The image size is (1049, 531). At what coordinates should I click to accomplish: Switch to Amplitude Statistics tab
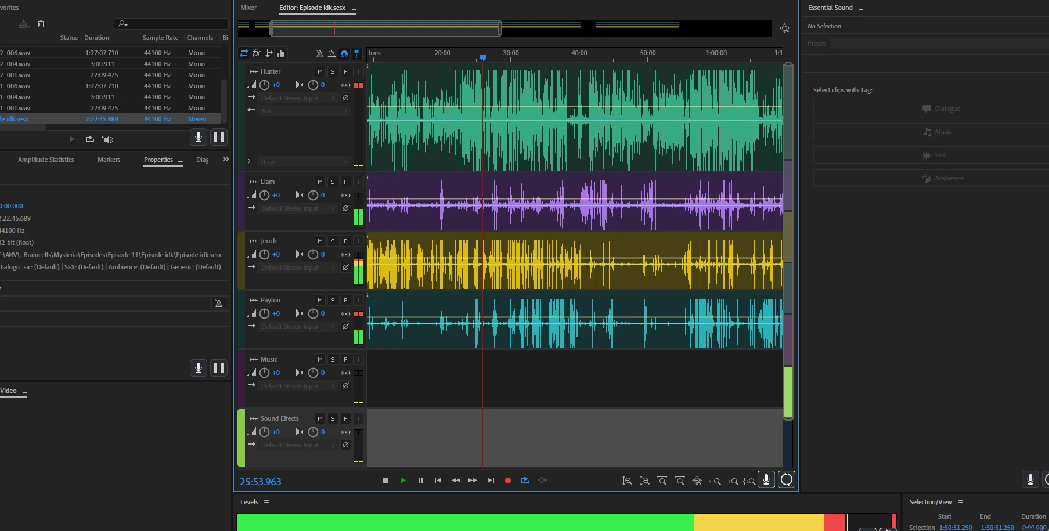tap(46, 160)
